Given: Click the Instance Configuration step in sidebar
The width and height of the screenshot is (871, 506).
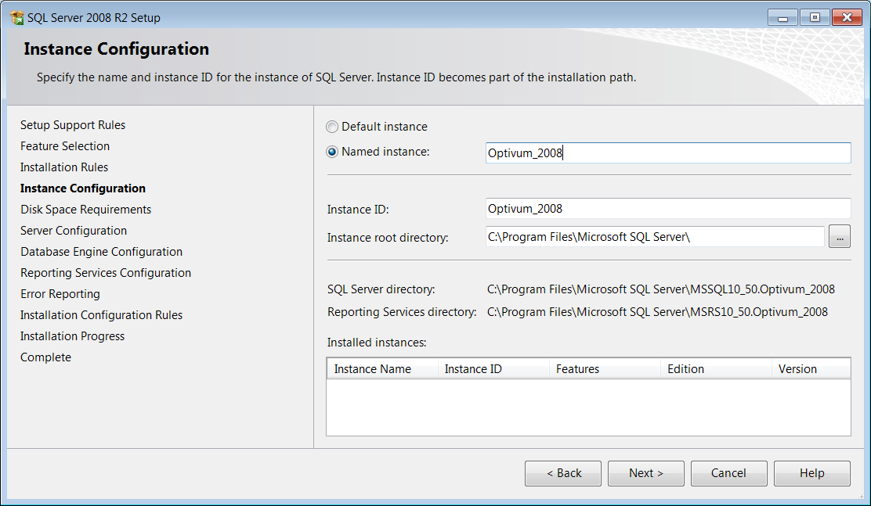Looking at the screenshot, I should [x=83, y=188].
